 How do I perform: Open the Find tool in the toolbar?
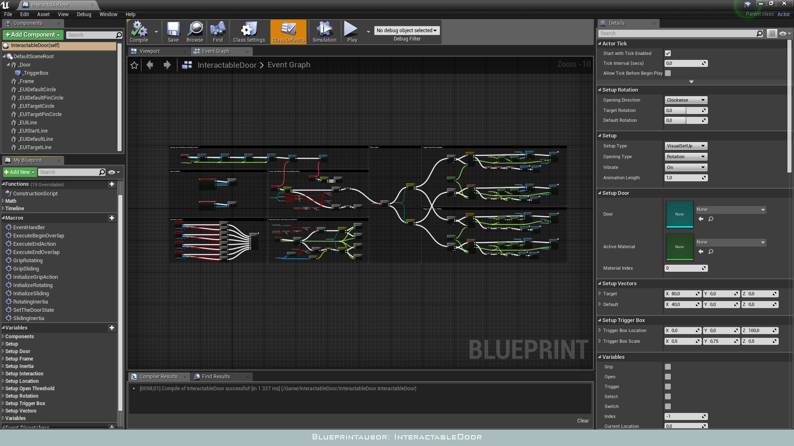click(x=218, y=31)
